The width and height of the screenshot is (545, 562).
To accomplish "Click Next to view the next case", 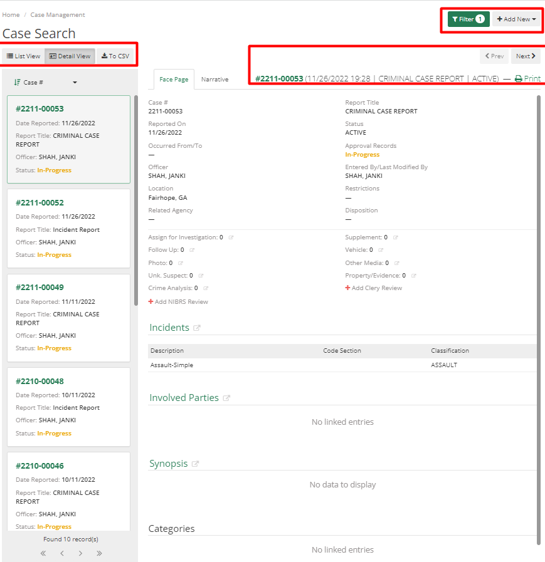I will point(525,56).
